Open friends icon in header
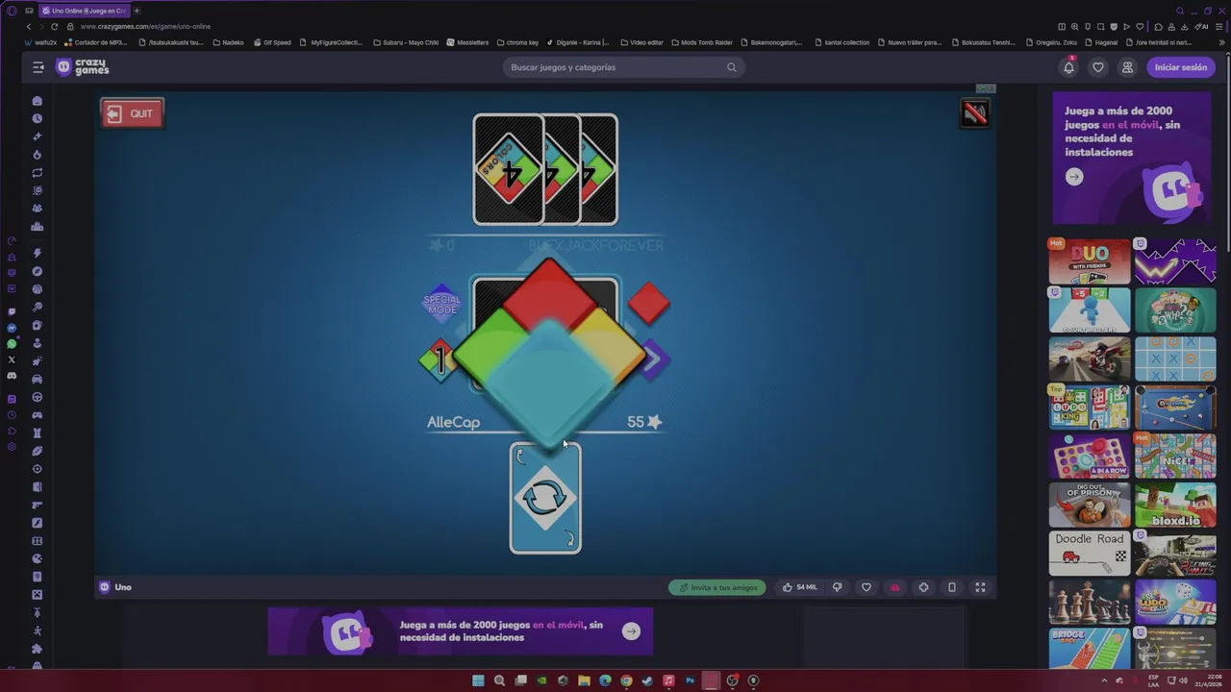 [x=1127, y=67]
